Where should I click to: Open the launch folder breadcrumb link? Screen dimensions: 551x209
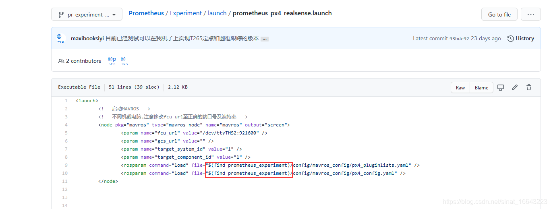[x=217, y=13]
